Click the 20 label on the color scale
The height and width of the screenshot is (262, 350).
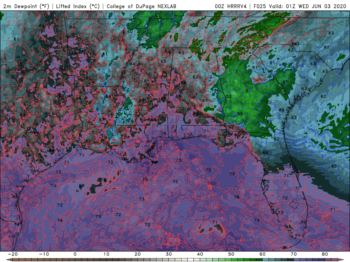(x=137, y=254)
